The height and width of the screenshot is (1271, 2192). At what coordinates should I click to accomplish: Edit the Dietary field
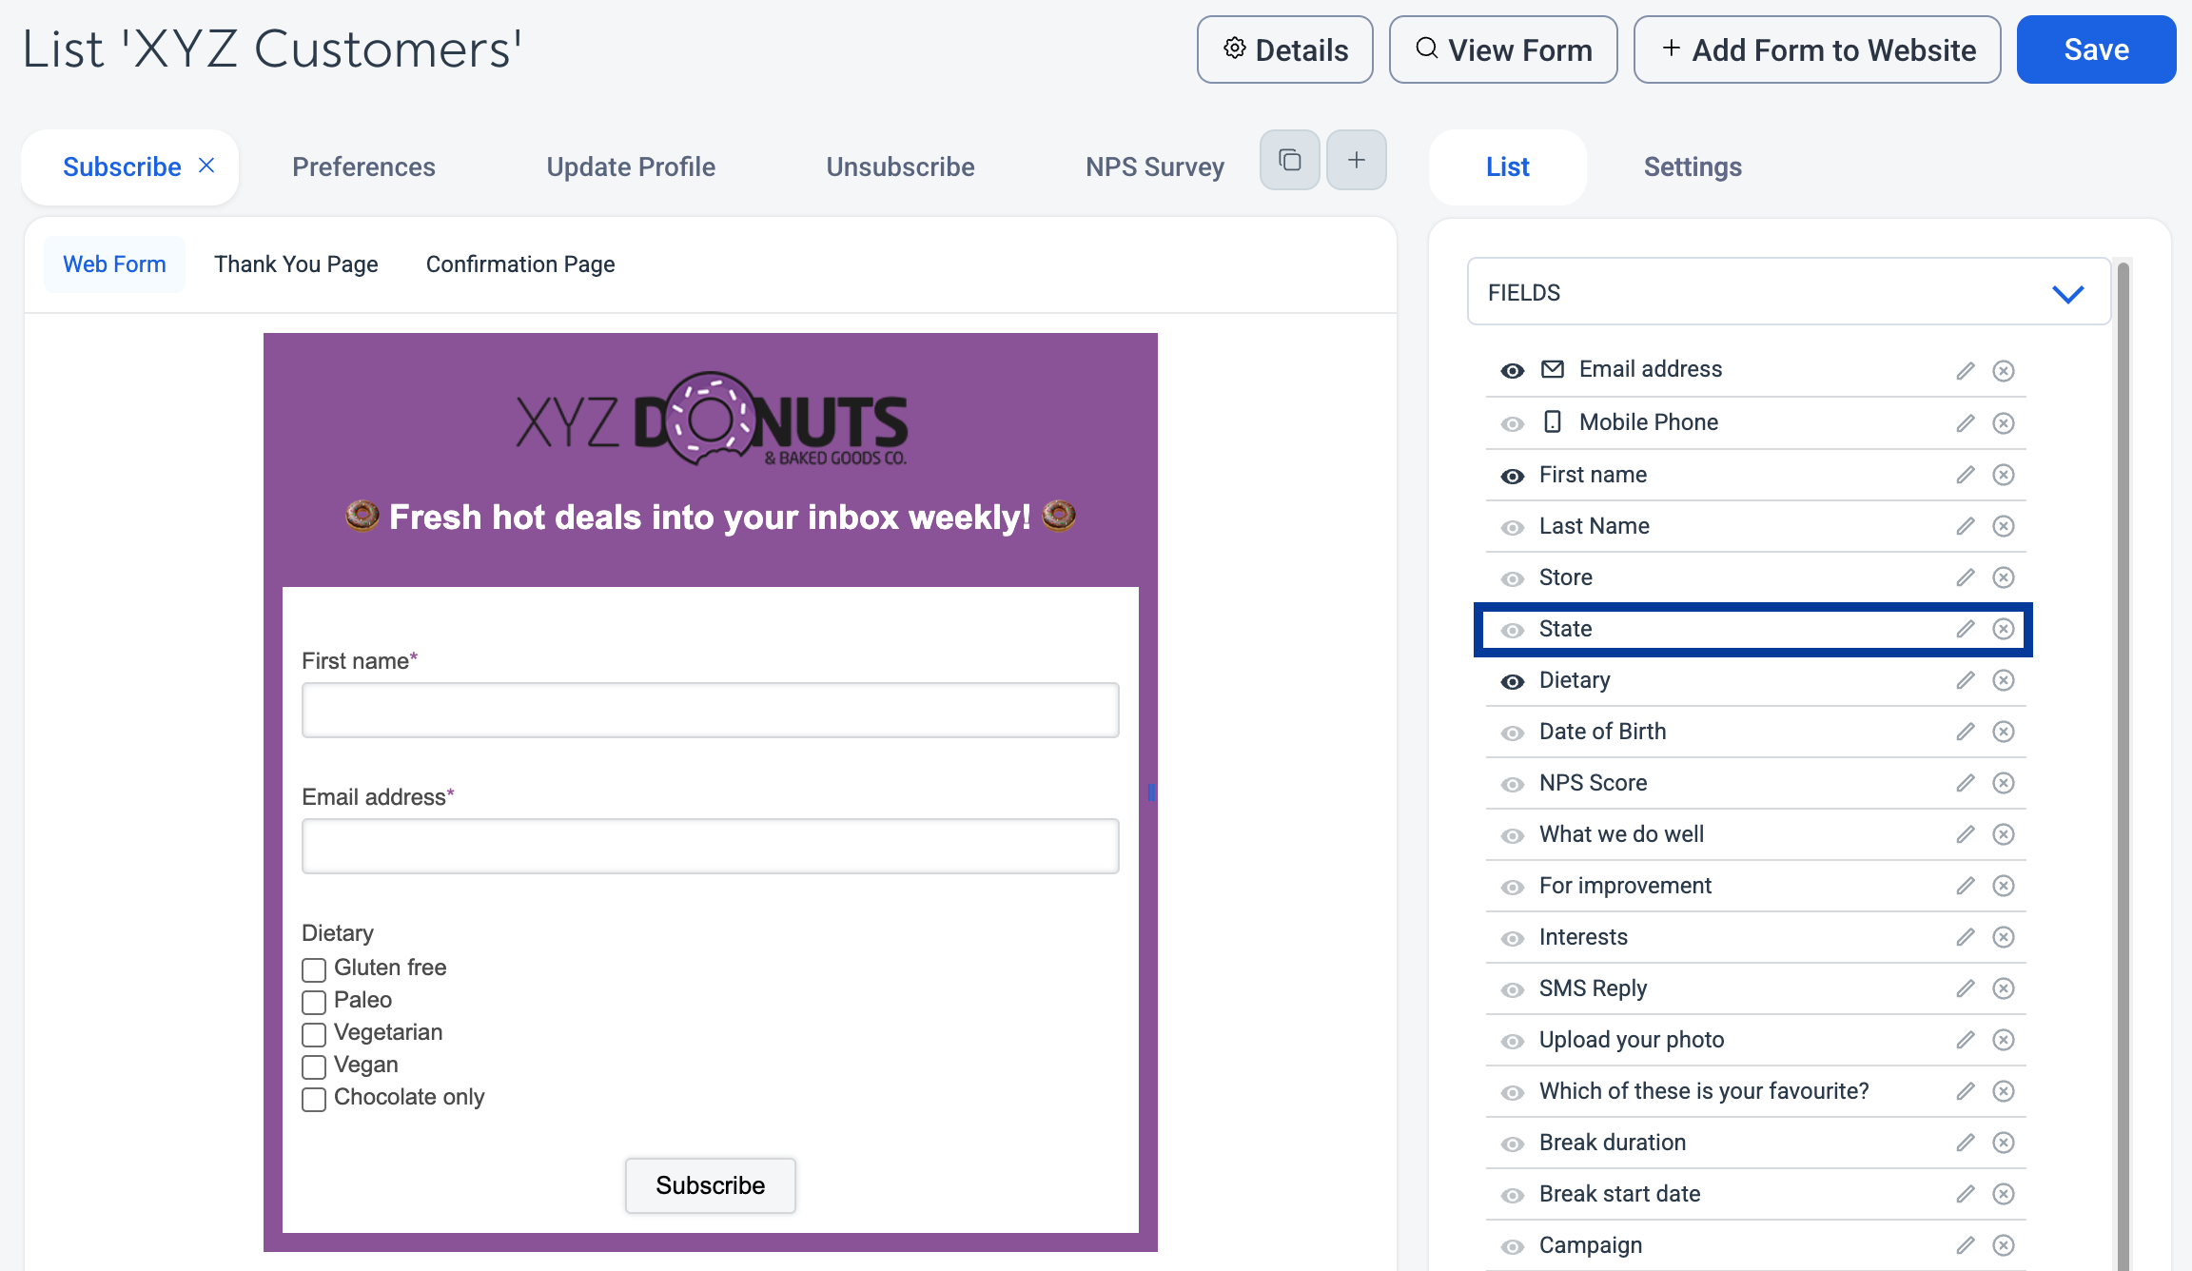coord(1966,679)
